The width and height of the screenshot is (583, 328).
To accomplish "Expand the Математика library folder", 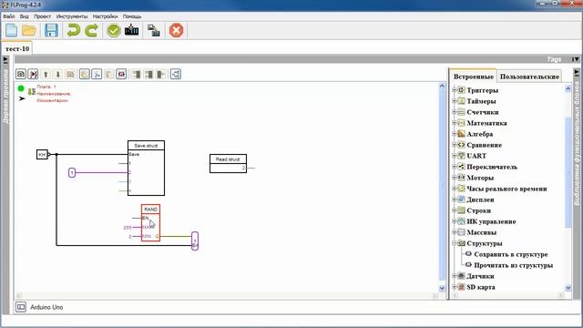I will point(454,123).
